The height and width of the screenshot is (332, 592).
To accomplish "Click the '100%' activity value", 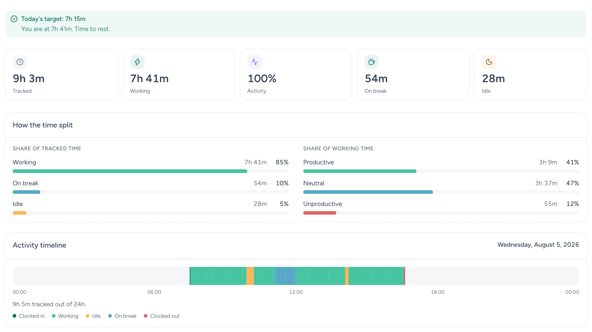I will (262, 79).
